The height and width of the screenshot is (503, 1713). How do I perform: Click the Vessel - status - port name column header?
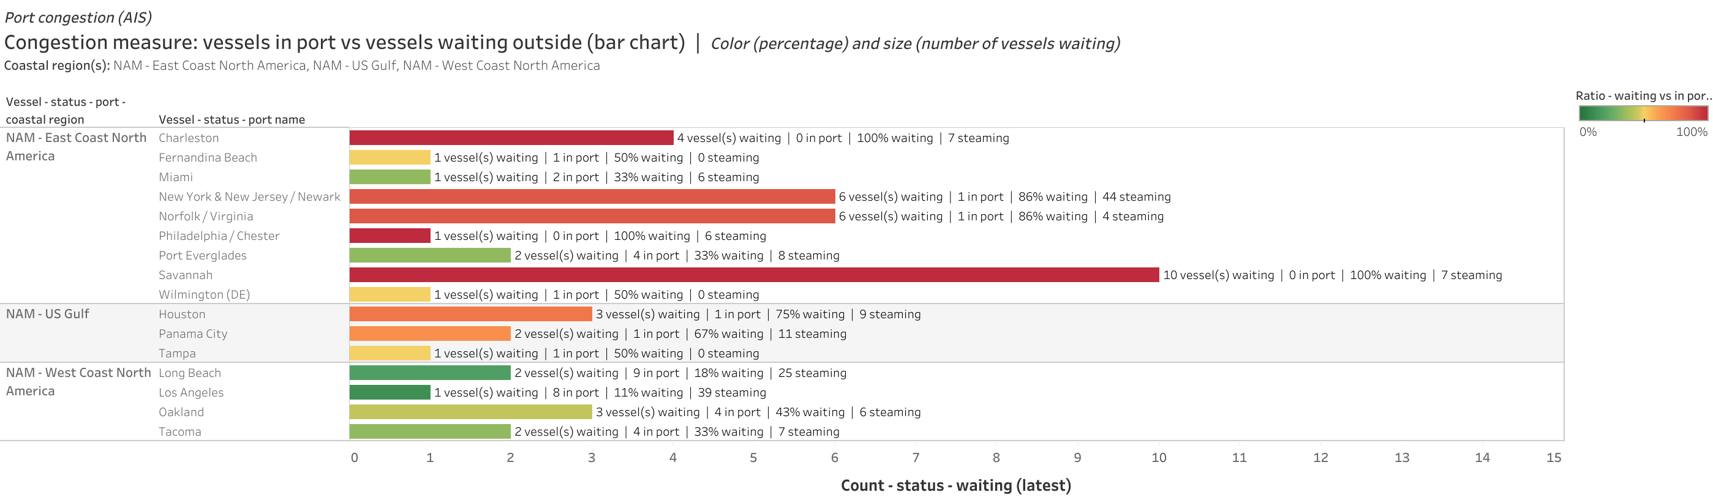coord(232,119)
